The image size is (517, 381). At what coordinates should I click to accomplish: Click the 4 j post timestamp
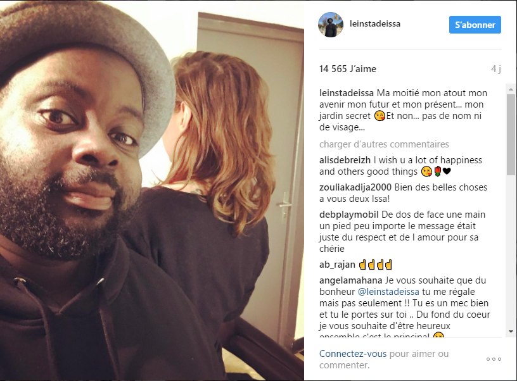pyautogui.click(x=495, y=69)
